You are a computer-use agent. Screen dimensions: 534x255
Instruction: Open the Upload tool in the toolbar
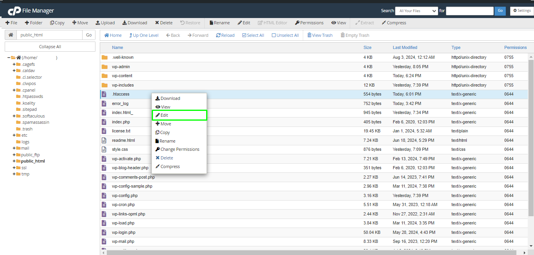[x=105, y=23]
